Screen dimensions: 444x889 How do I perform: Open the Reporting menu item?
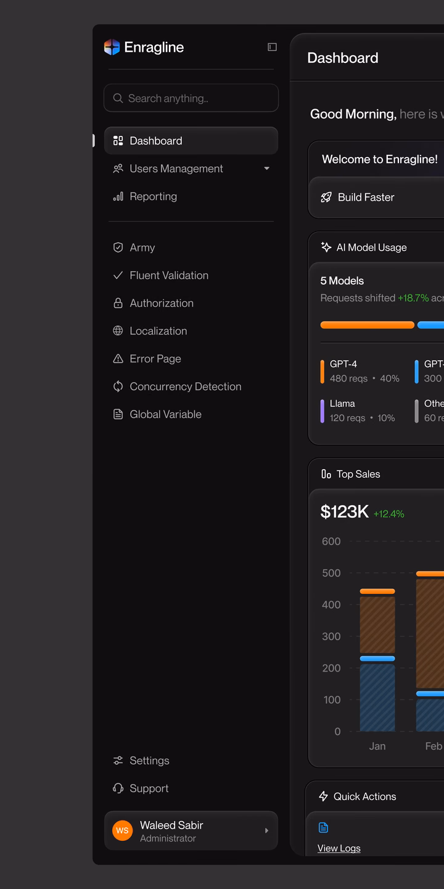(x=191, y=196)
